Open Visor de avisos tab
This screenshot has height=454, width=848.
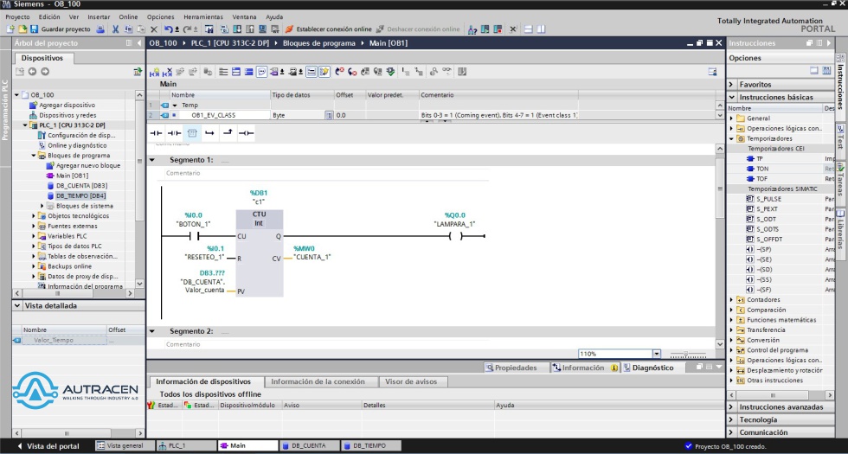tap(409, 381)
